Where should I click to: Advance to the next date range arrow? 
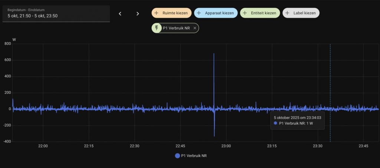point(138,14)
